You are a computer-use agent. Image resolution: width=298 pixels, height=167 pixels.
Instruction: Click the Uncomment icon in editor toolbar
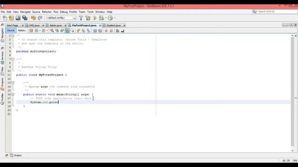point(122,31)
